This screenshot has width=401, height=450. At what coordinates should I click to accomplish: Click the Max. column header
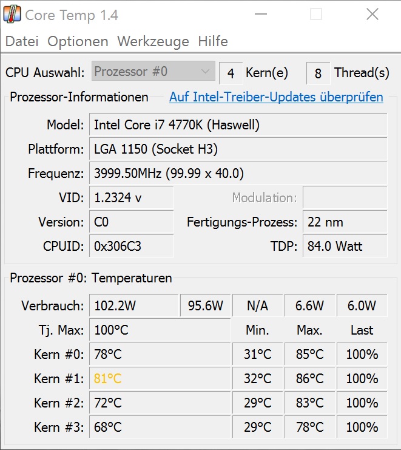[309, 330]
